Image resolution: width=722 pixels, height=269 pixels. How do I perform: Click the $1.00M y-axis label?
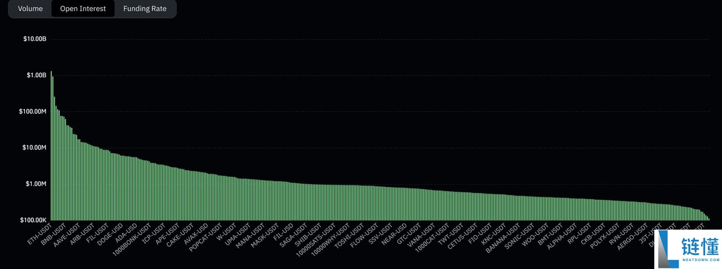pos(36,183)
